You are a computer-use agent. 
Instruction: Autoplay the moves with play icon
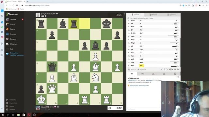coord(172,69)
